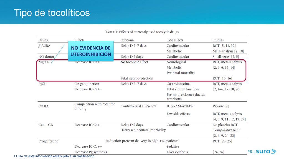Click the table caption 'Table 1: Effects of currently used tocolytic drugs'
Viewport: 284px width, 159px height.
coord(142,32)
